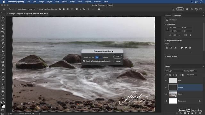205x115 pixels.
Task: Open the rotation angle dropdown
Action: [x=179, y=35]
